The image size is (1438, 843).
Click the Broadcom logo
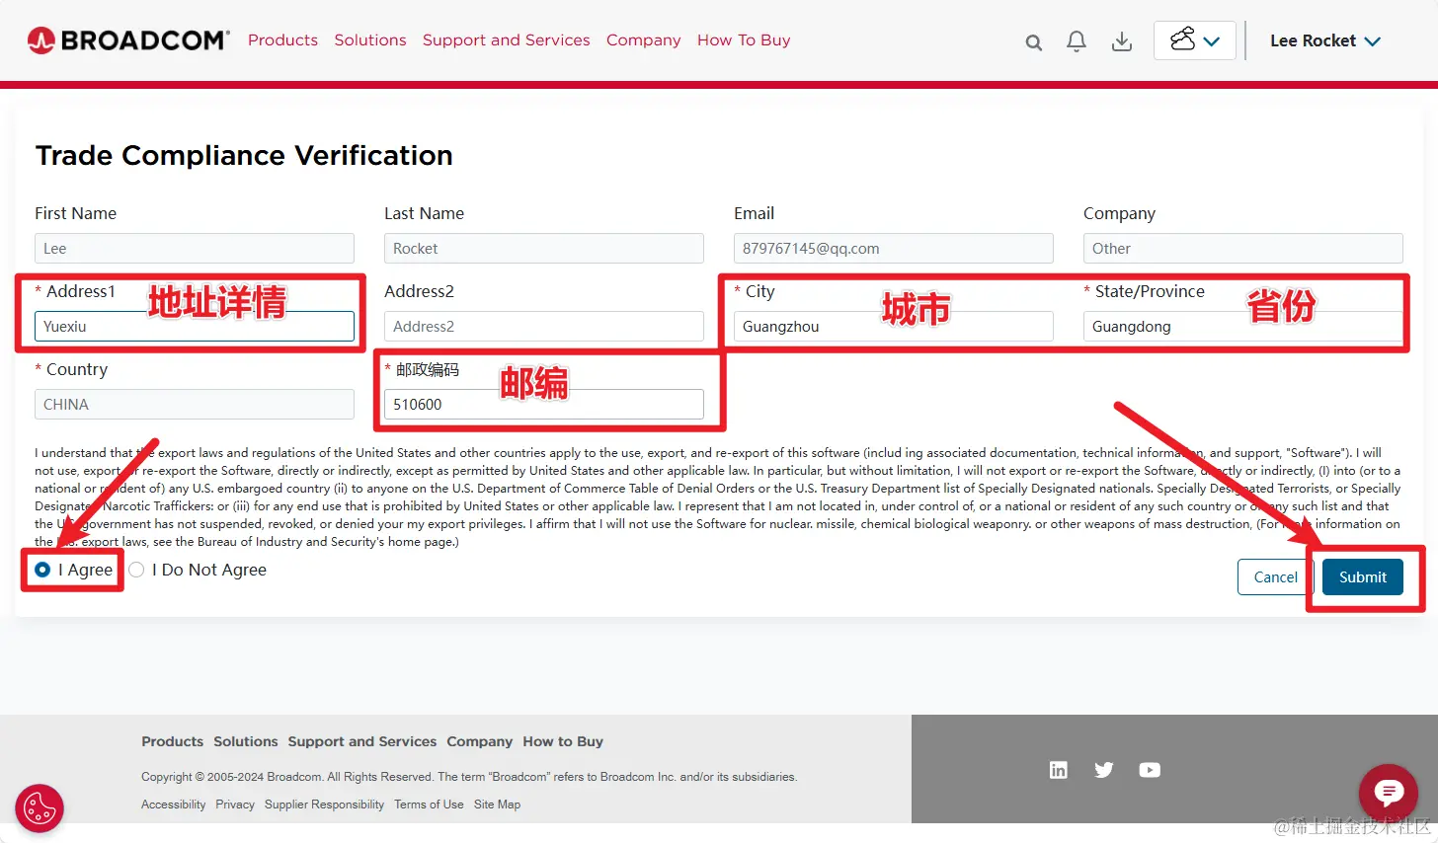click(x=128, y=40)
